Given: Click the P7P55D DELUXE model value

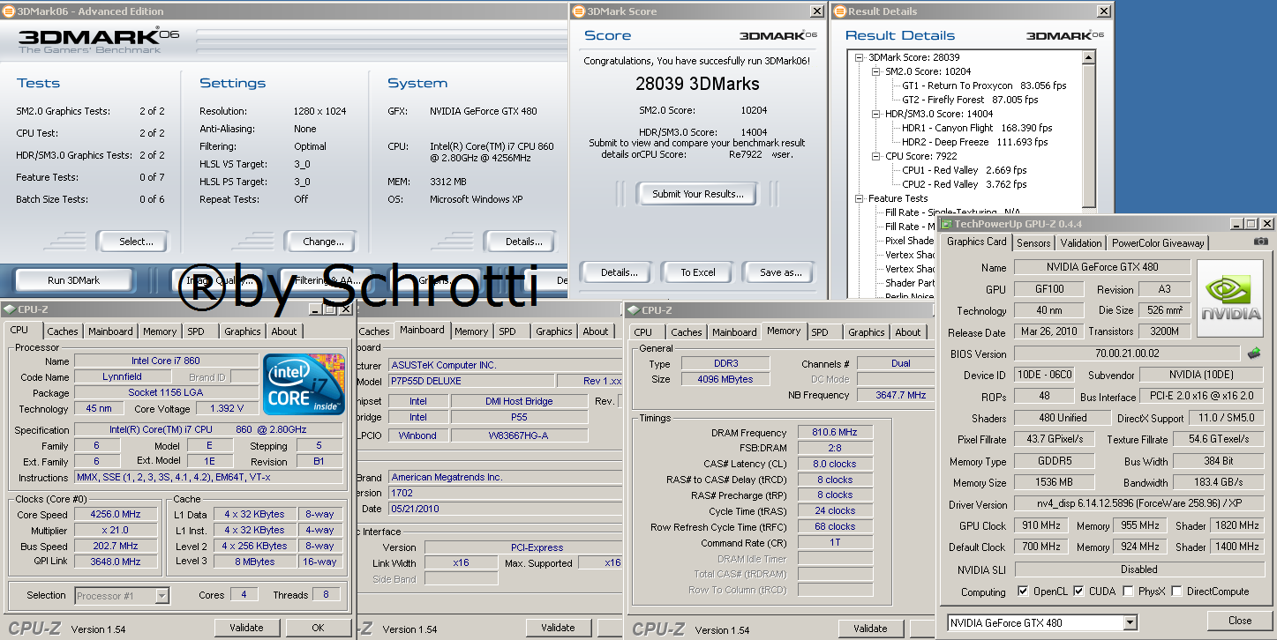Looking at the screenshot, I should pos(471,381).
